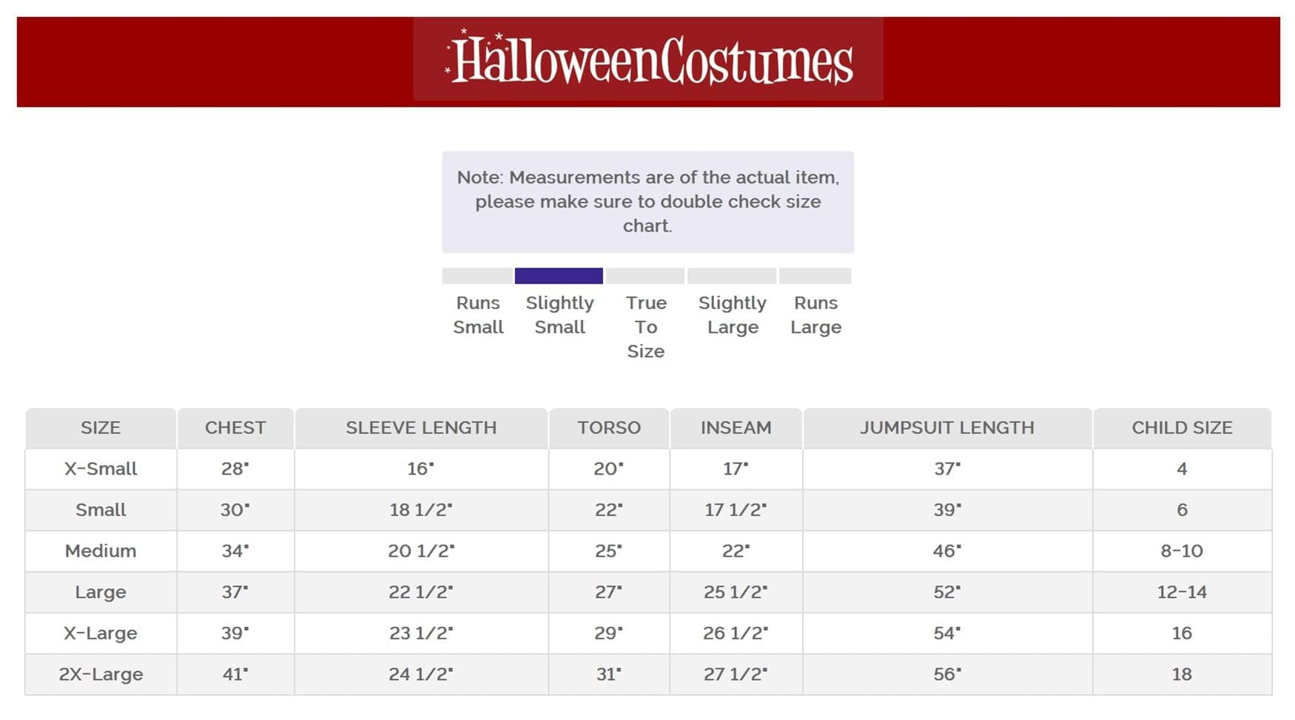This screenshot has width=1295, height=720.
Task: Click the measurements note box
Action: pos(648,202)
